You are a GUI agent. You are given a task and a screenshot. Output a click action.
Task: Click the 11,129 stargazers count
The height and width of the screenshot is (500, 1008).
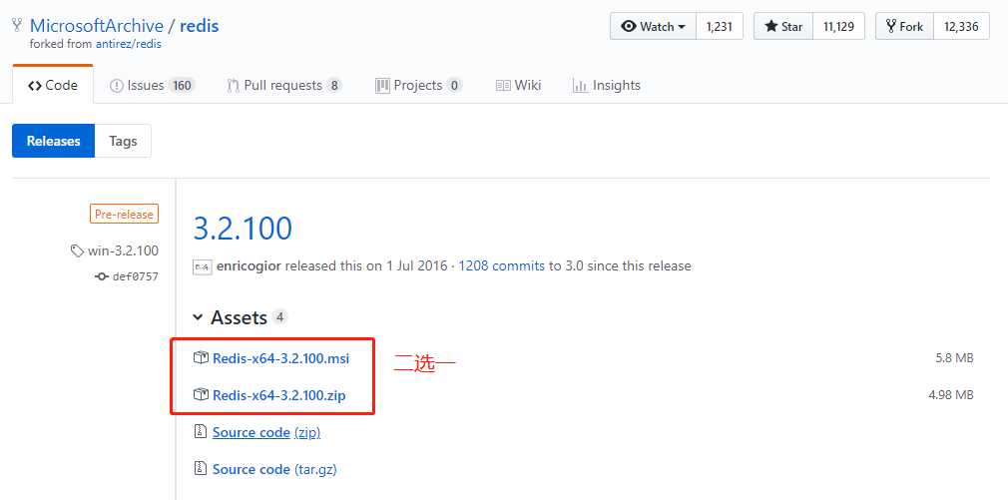click(x=838, y=26)
